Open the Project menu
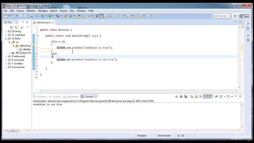The image size is (254, 143). (x=63, y=11)
